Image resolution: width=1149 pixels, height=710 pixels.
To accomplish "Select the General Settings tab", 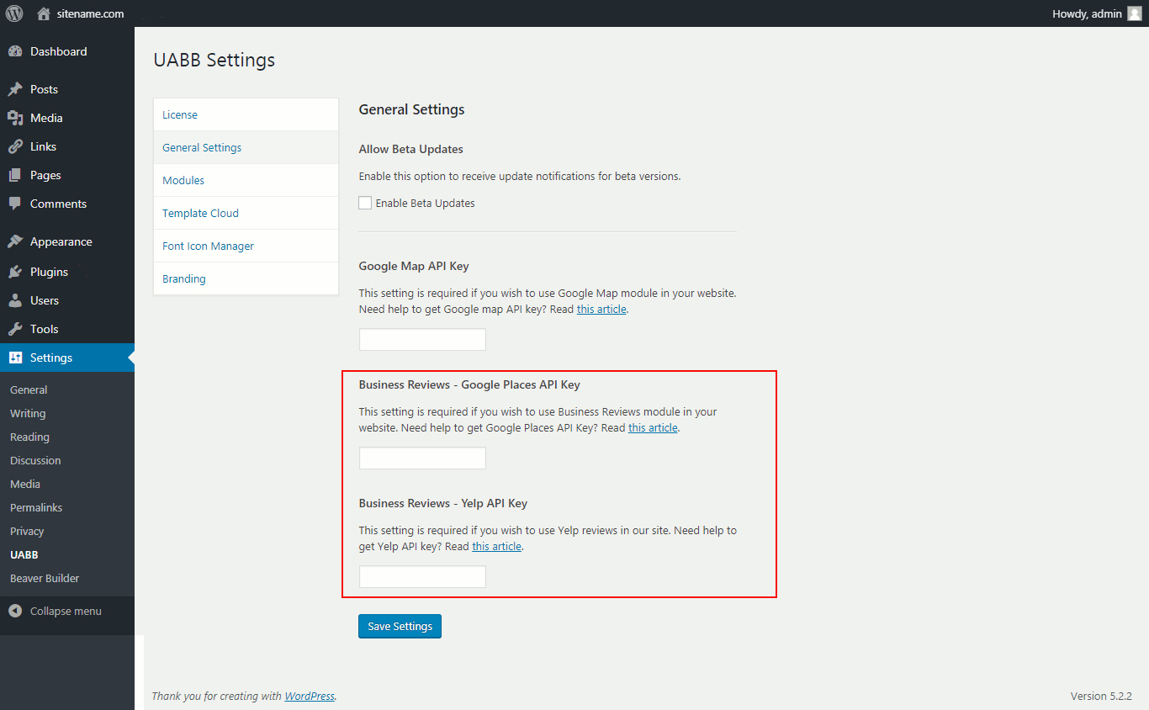I will (246, 147).
